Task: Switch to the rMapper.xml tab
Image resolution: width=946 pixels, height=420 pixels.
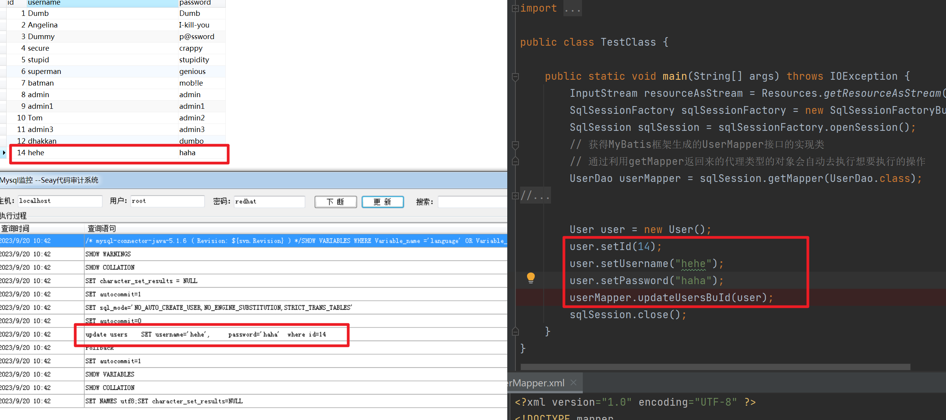Action: tap(536, 383)
